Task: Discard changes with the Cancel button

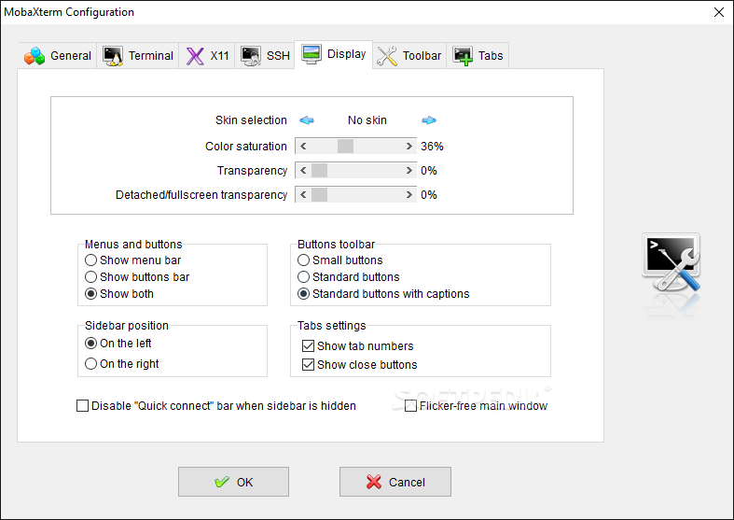Action: (395, 482)
